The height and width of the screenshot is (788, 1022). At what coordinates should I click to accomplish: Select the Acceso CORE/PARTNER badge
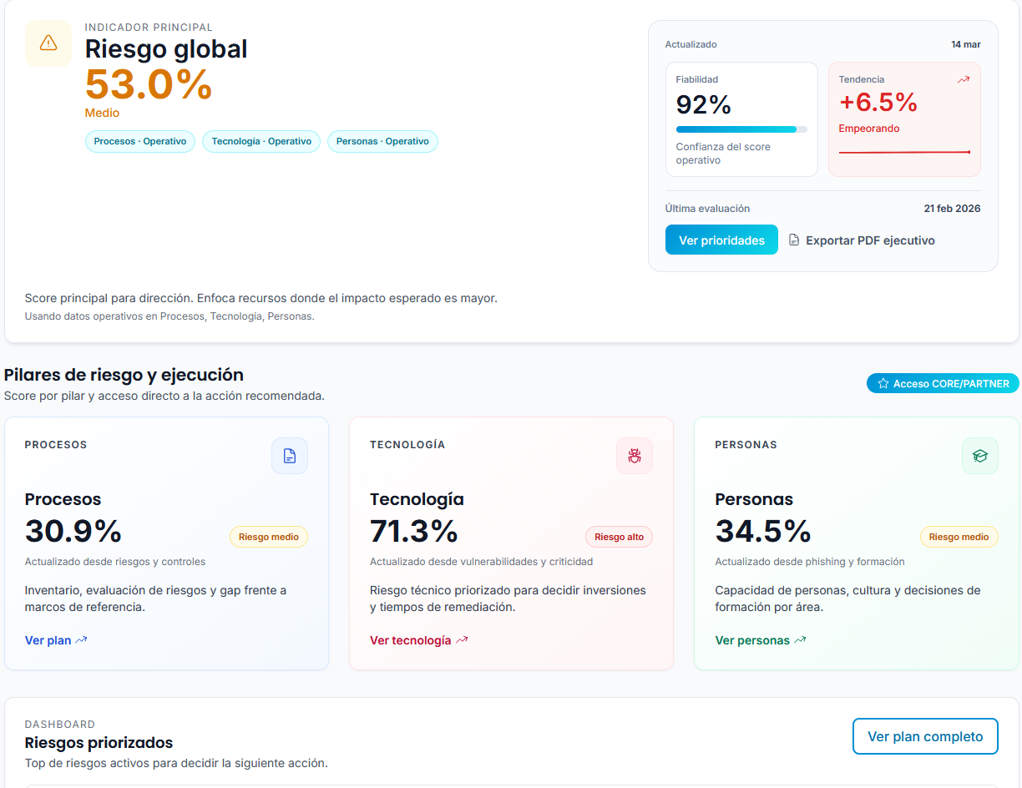943,383
